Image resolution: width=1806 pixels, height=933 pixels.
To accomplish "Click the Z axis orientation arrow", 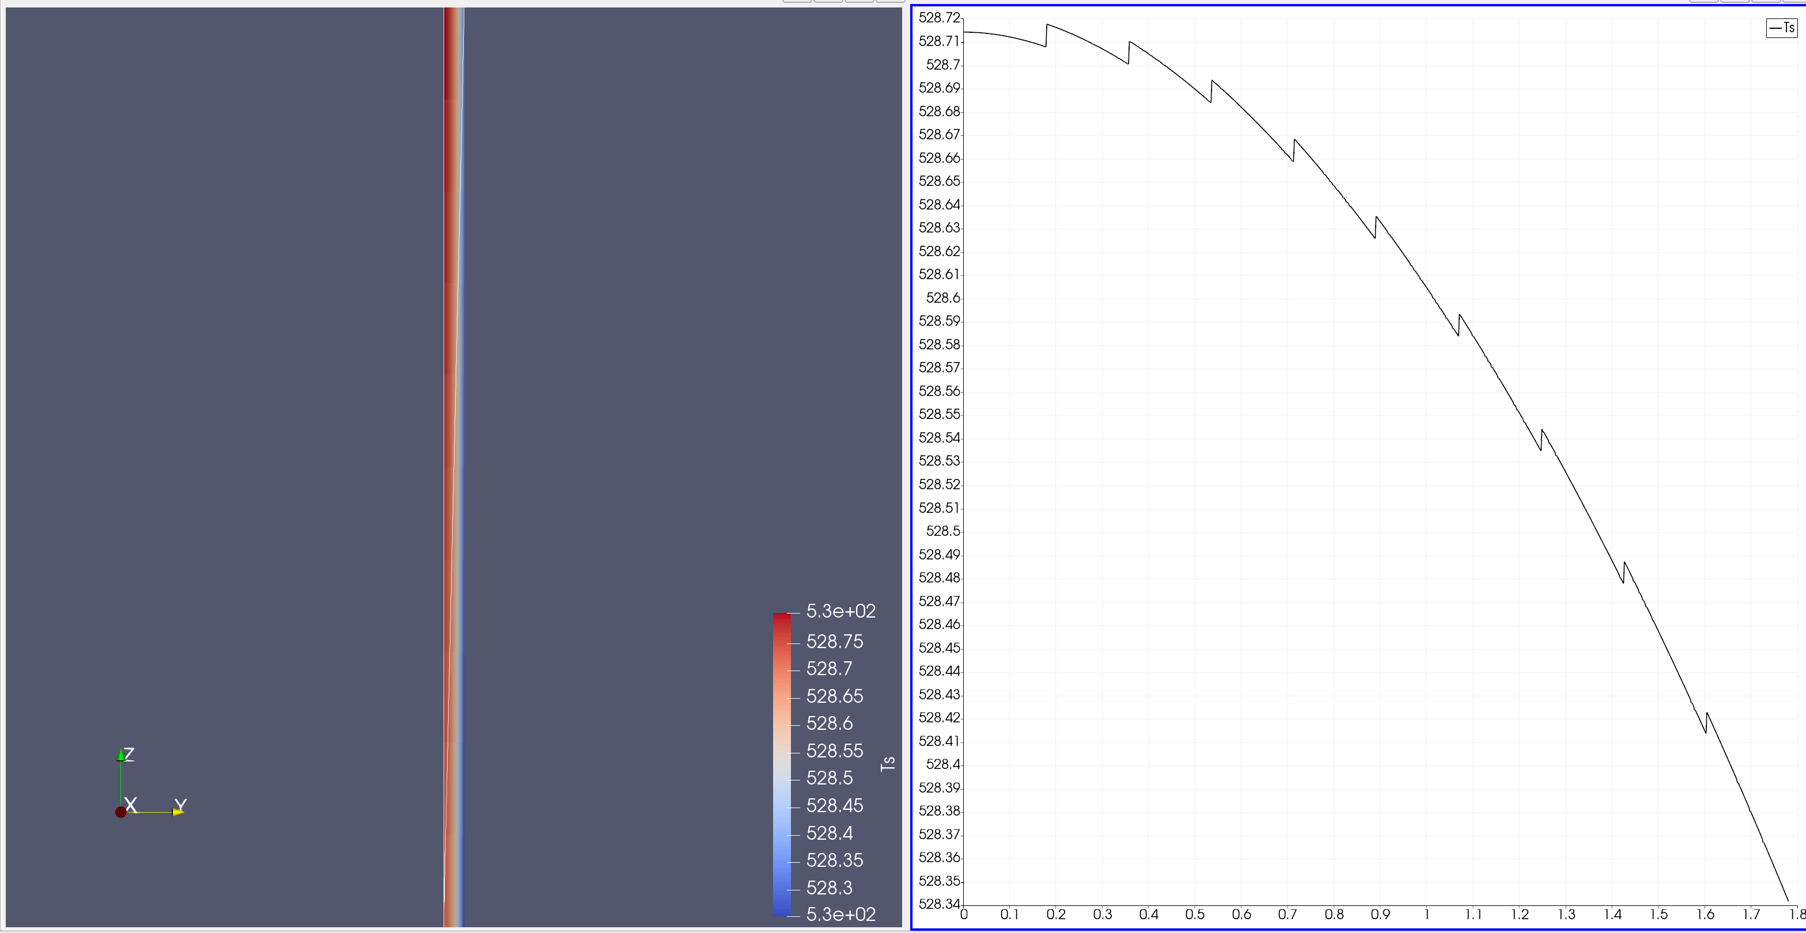I will point(122,755).
